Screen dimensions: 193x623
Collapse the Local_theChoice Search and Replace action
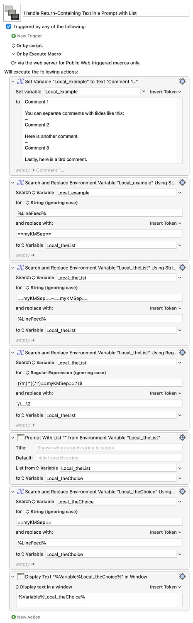click(13, 491)
